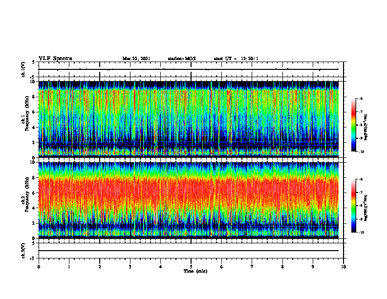Screen dimensions: 387x299
Task: Click the "5" tick label on ch.1(V) axis
Action: click(34, 63)
